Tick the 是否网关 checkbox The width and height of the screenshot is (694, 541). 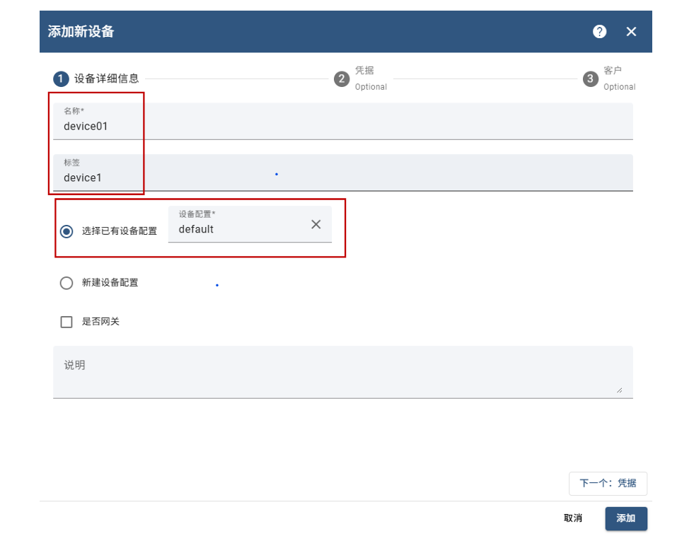[66, 322]
